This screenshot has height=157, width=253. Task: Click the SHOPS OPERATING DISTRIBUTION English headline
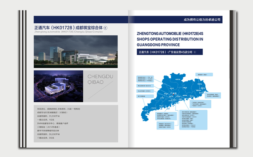pos(170,39)
